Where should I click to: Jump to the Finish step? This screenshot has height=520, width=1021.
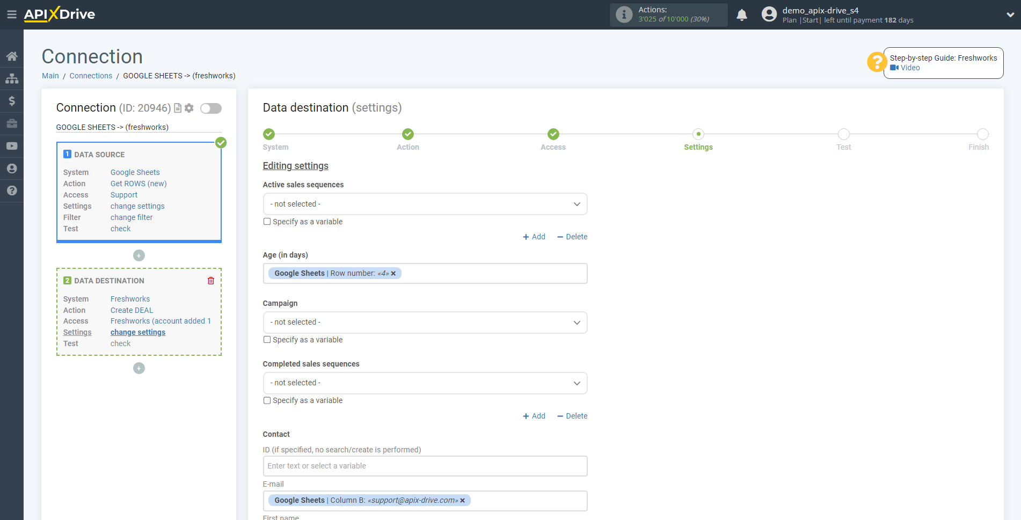982,134
